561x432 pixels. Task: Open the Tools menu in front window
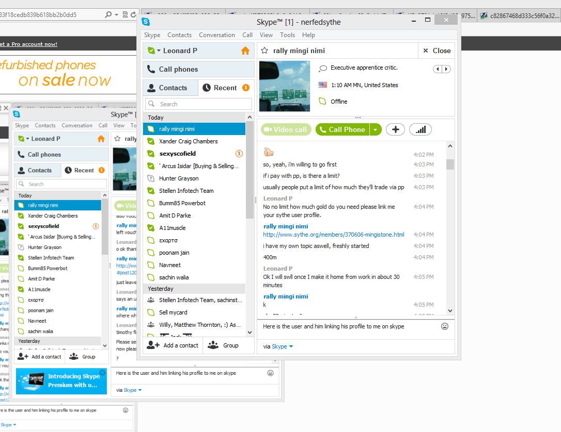click(x=287, y=35)
